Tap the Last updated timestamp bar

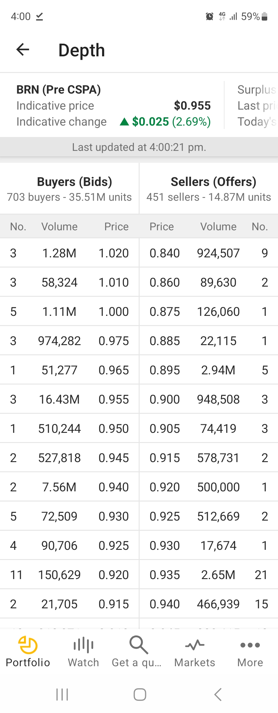pyautogui.click(x=139, y=147)
